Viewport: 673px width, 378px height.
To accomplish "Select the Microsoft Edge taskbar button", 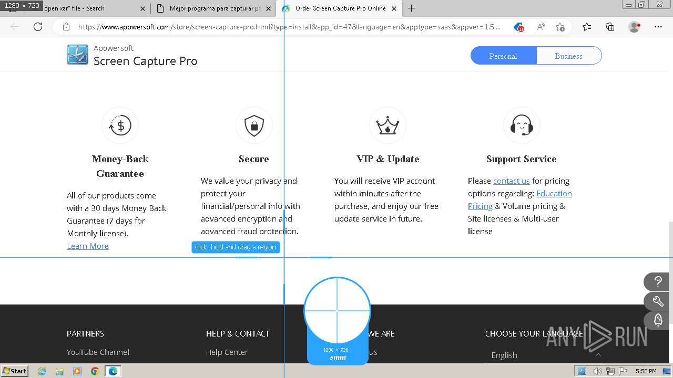I will click(113, 371).
